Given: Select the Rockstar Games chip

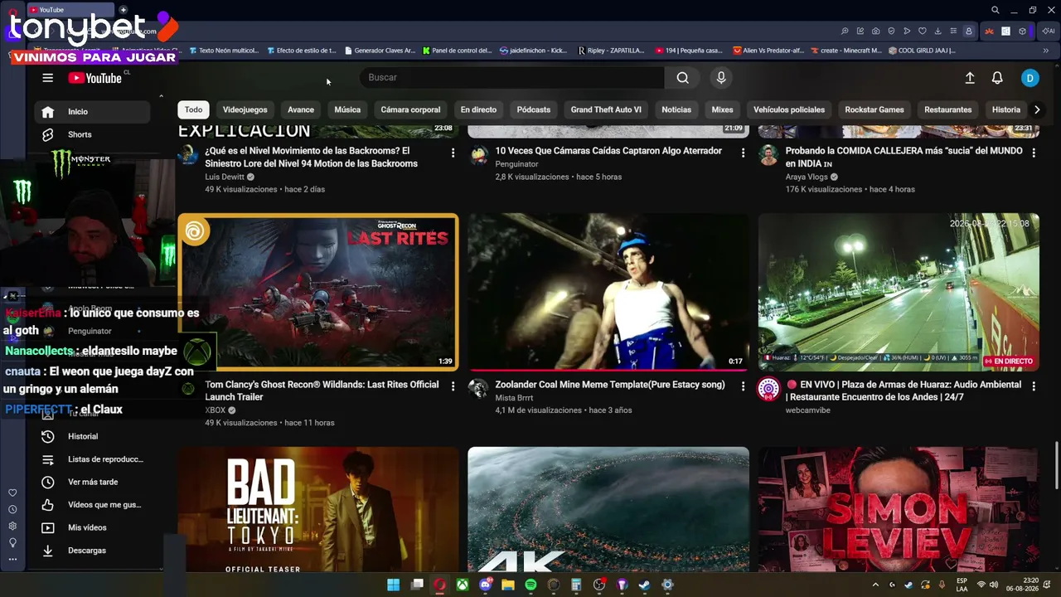Looking at the screenshot, I should click(x=874, y=109).
